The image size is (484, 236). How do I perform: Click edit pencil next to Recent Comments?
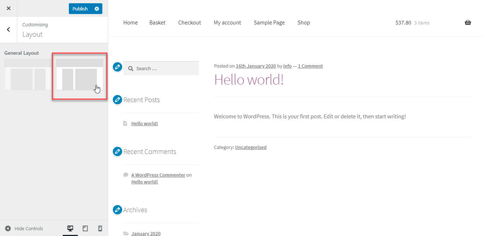click(x=117, y=151)
